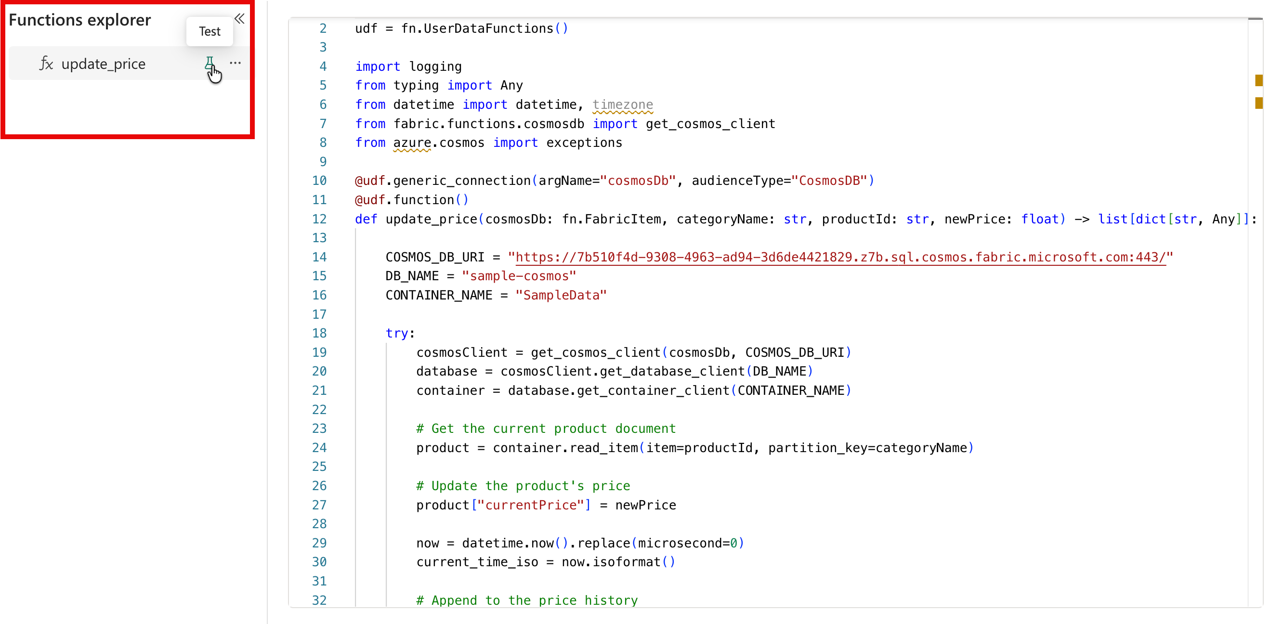This screenshot has width=1283, height=624.
Task: Click line number 24 in the gutter
Action: [x=319, y=448]
